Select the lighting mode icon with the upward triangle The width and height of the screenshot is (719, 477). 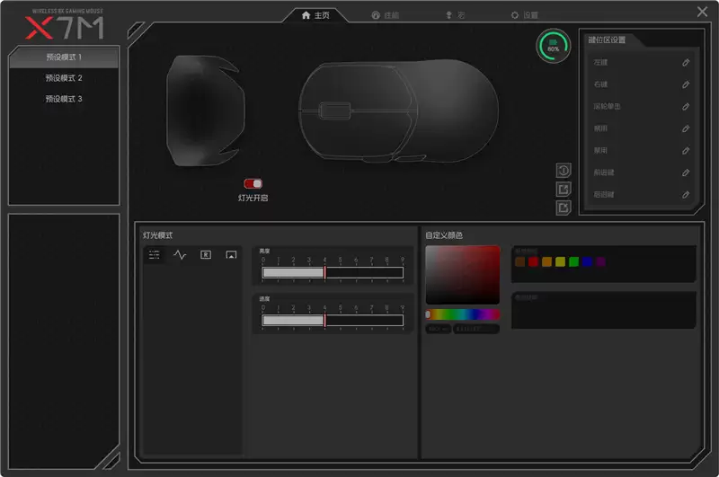pos(231,255)
